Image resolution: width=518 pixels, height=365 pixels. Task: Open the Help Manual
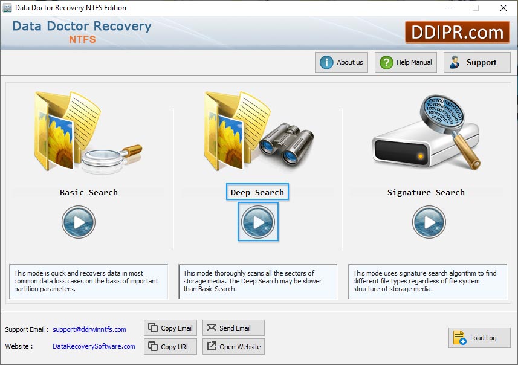[x=406, y=62]
